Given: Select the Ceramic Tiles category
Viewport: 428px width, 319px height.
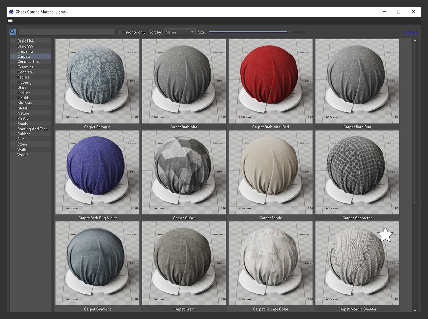Looking at the screenshot, I should pyautogui.click(x=30, y=61).
